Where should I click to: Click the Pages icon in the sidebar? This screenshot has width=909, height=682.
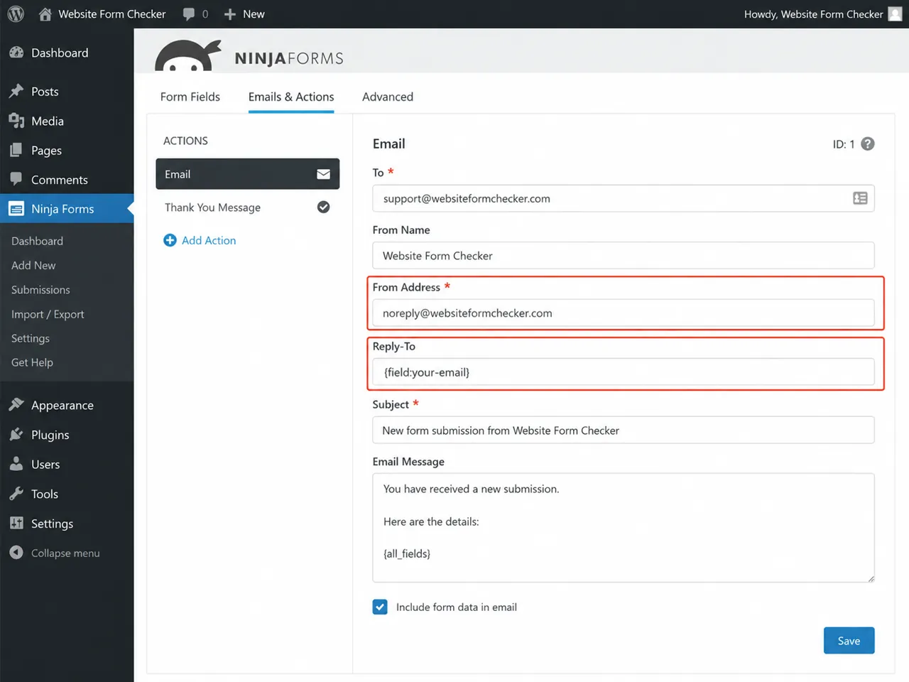pyautogui.click(x=16, y=150)
